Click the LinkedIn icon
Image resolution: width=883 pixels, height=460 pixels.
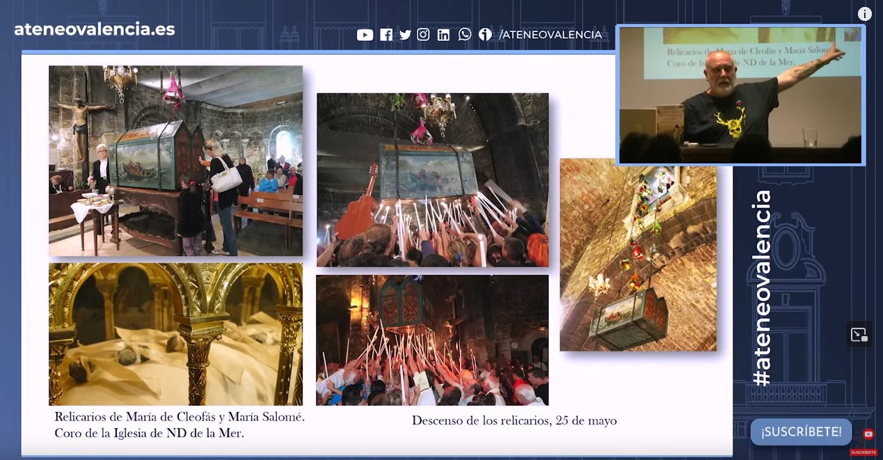pos(443,35)
